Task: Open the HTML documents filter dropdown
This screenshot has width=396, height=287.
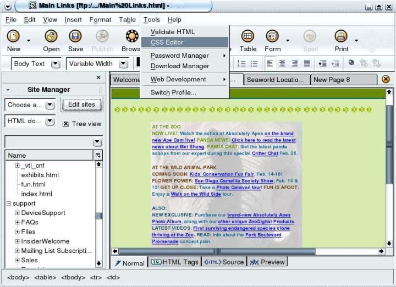Action: 50,122
